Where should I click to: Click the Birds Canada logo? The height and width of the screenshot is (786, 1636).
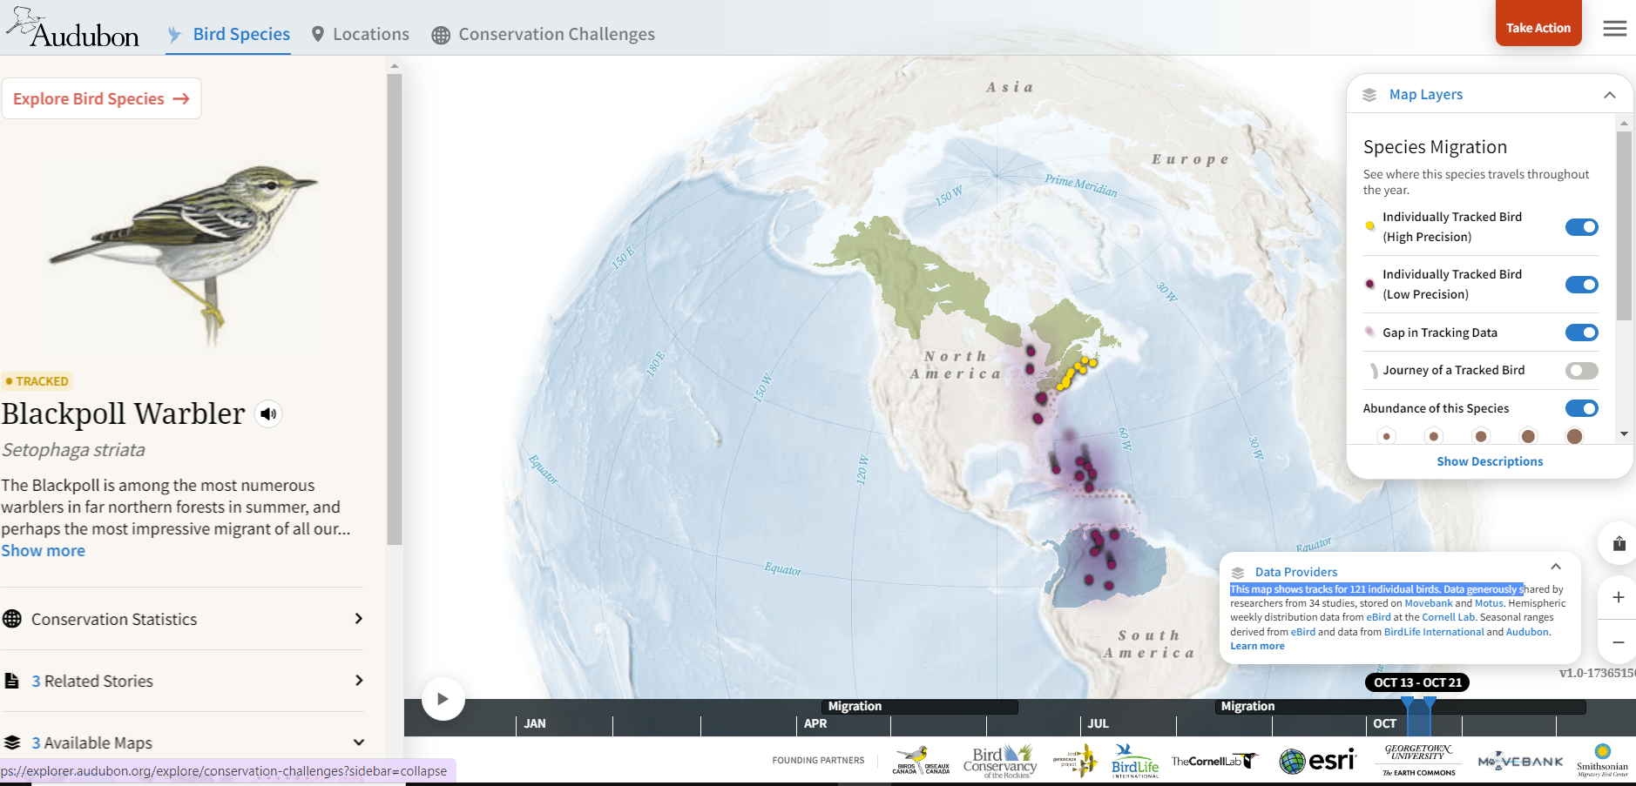click(921, 761)
